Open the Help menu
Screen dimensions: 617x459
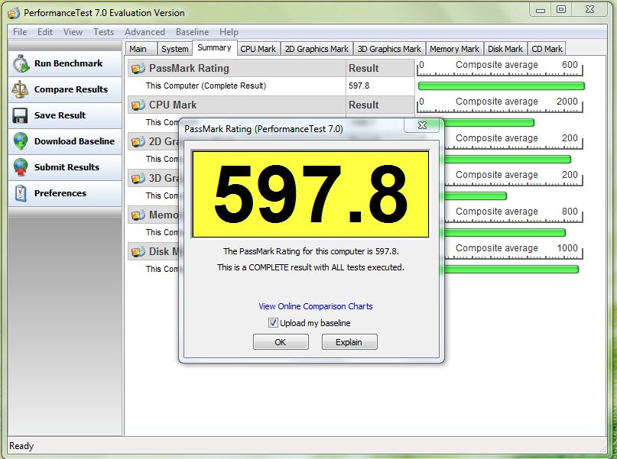click(x=229, y=32)
